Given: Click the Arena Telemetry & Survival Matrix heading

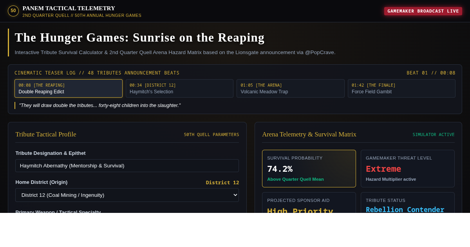Looking at the screenshot, I should [309, 134].
